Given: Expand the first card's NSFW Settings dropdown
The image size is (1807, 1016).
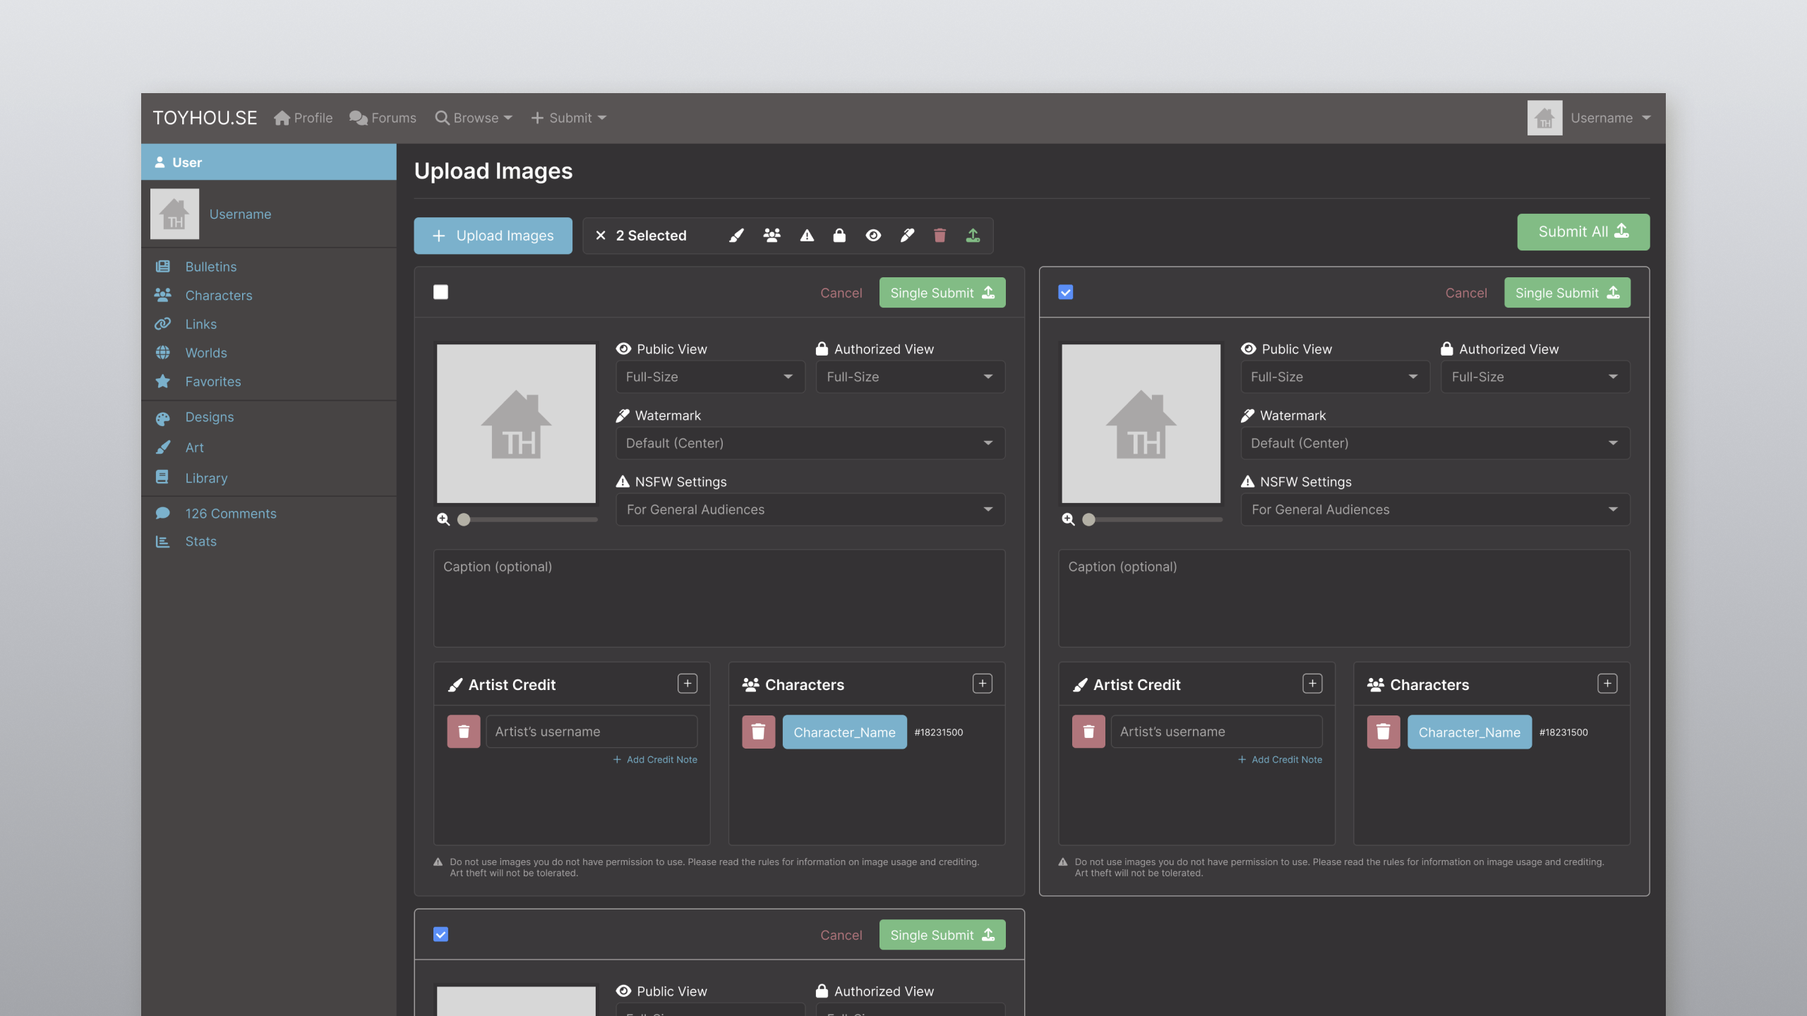Looking at the screenshot, I should 810,509.
